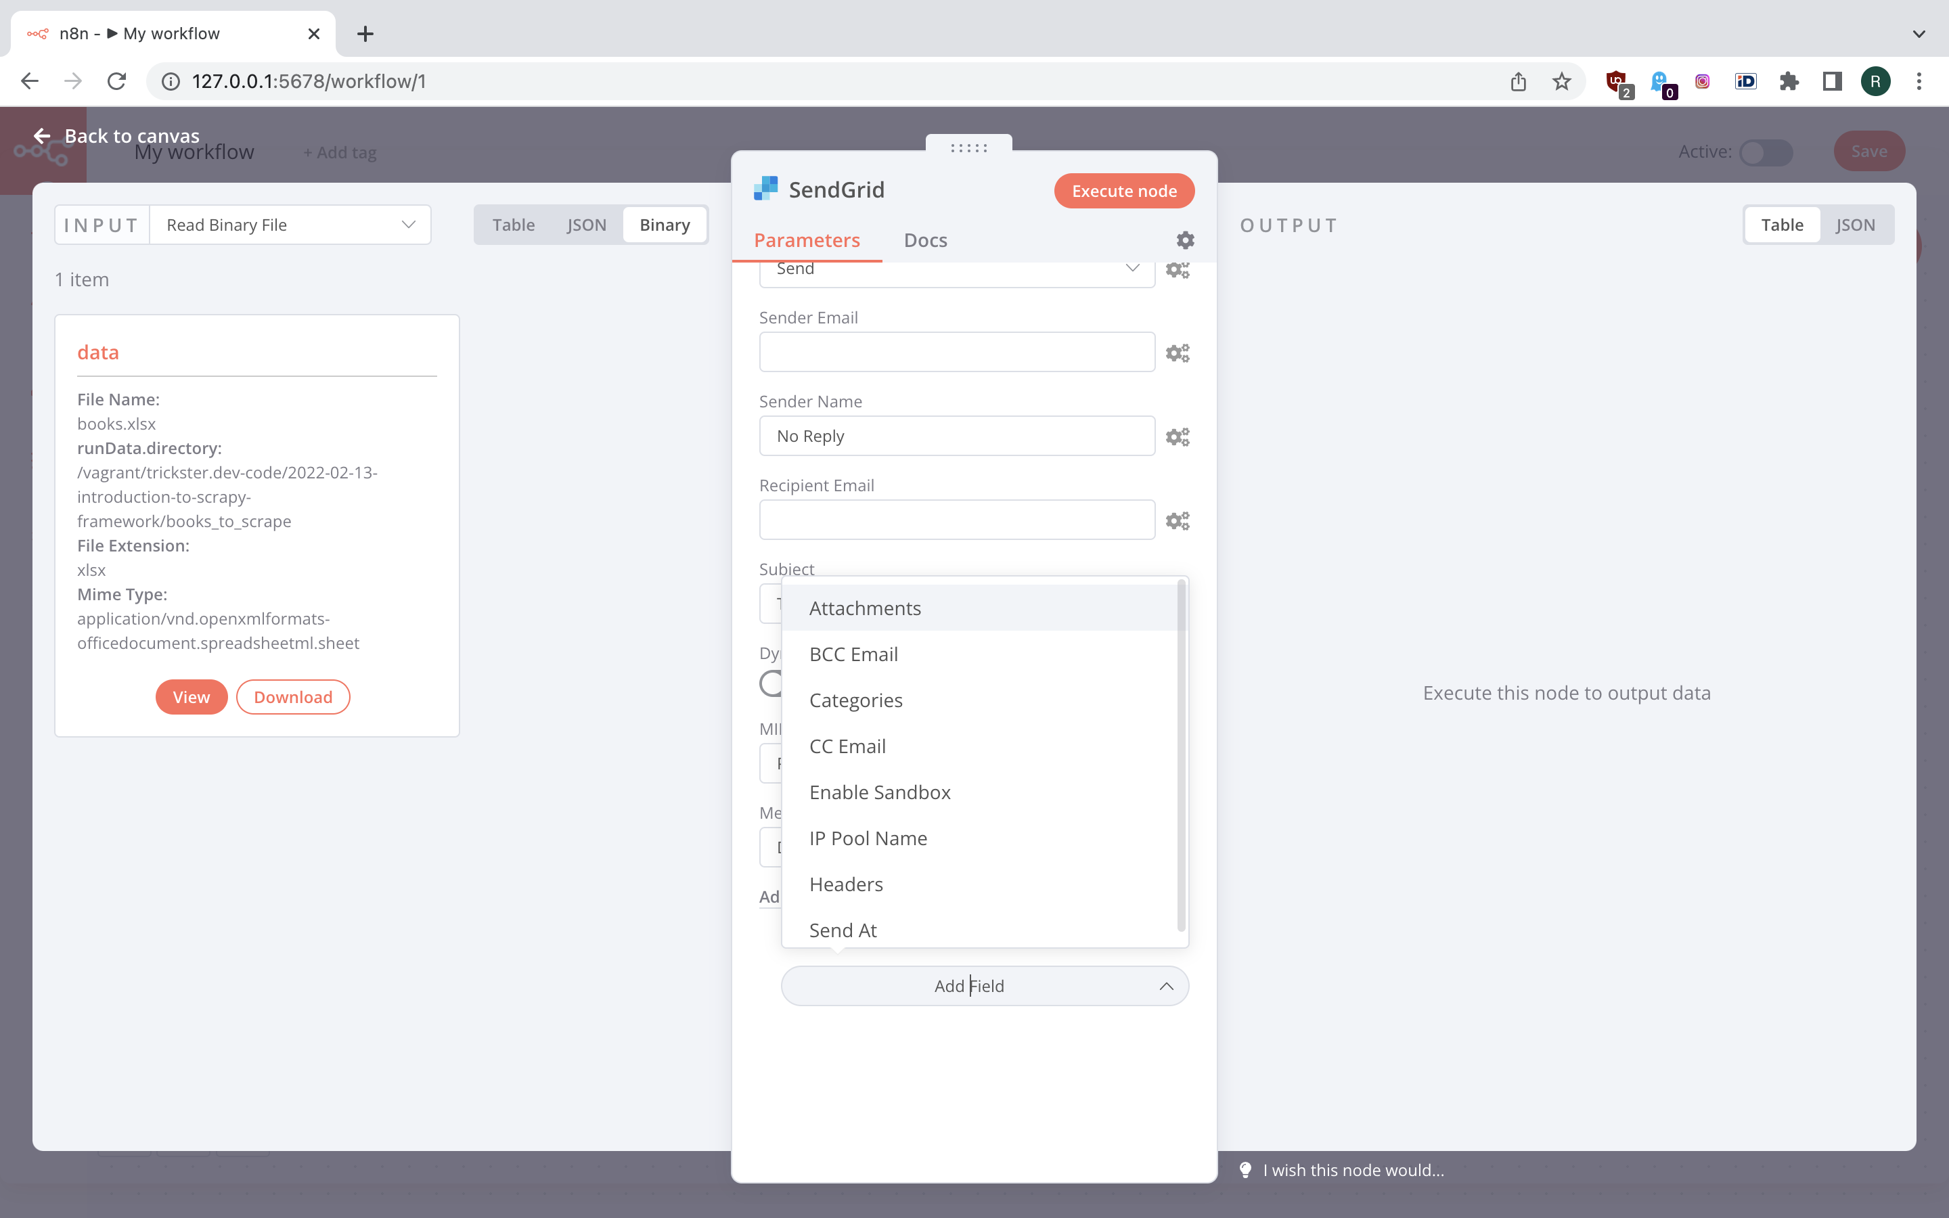Click the n8n logo icon

pyautogui.click(x=42, y=152)
